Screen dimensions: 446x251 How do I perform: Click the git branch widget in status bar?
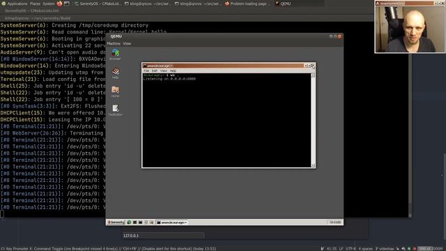tap(384, 249)
